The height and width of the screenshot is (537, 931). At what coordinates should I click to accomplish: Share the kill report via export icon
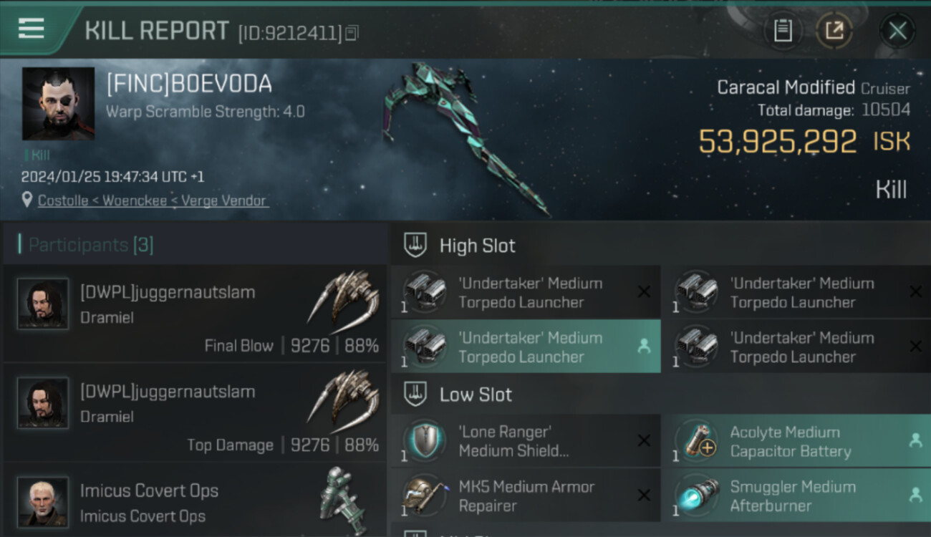click(834, 31)
